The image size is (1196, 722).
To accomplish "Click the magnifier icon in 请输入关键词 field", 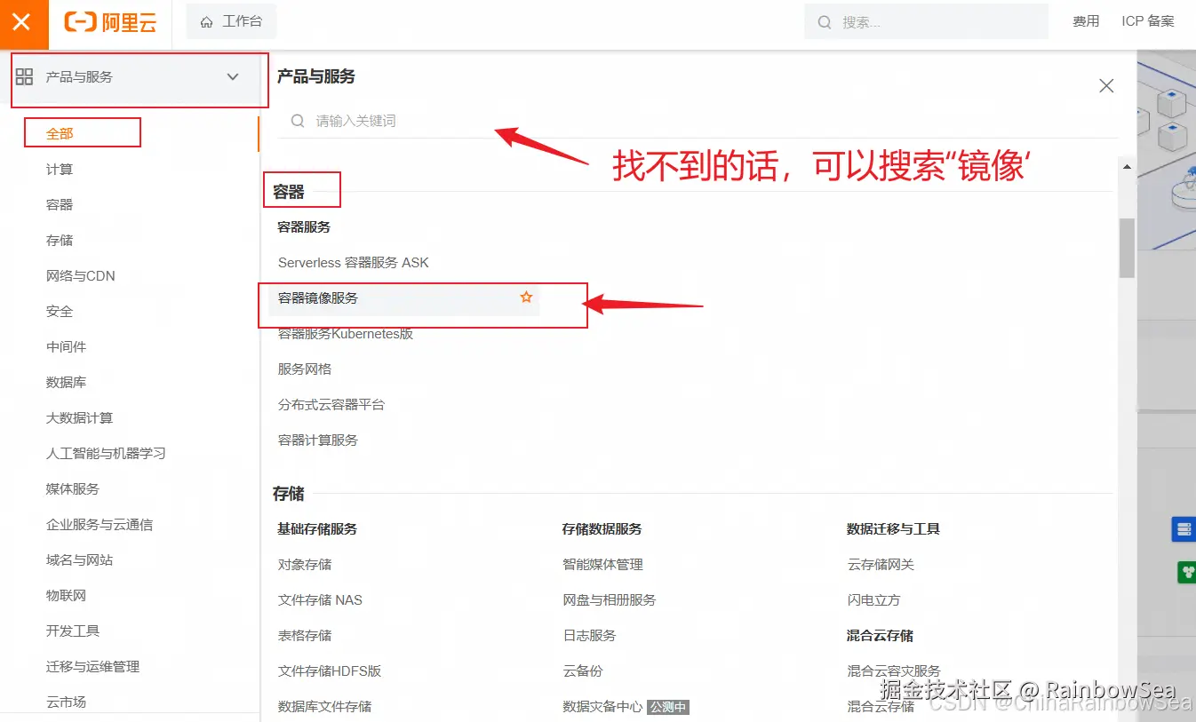I will (x=298, y=121).
